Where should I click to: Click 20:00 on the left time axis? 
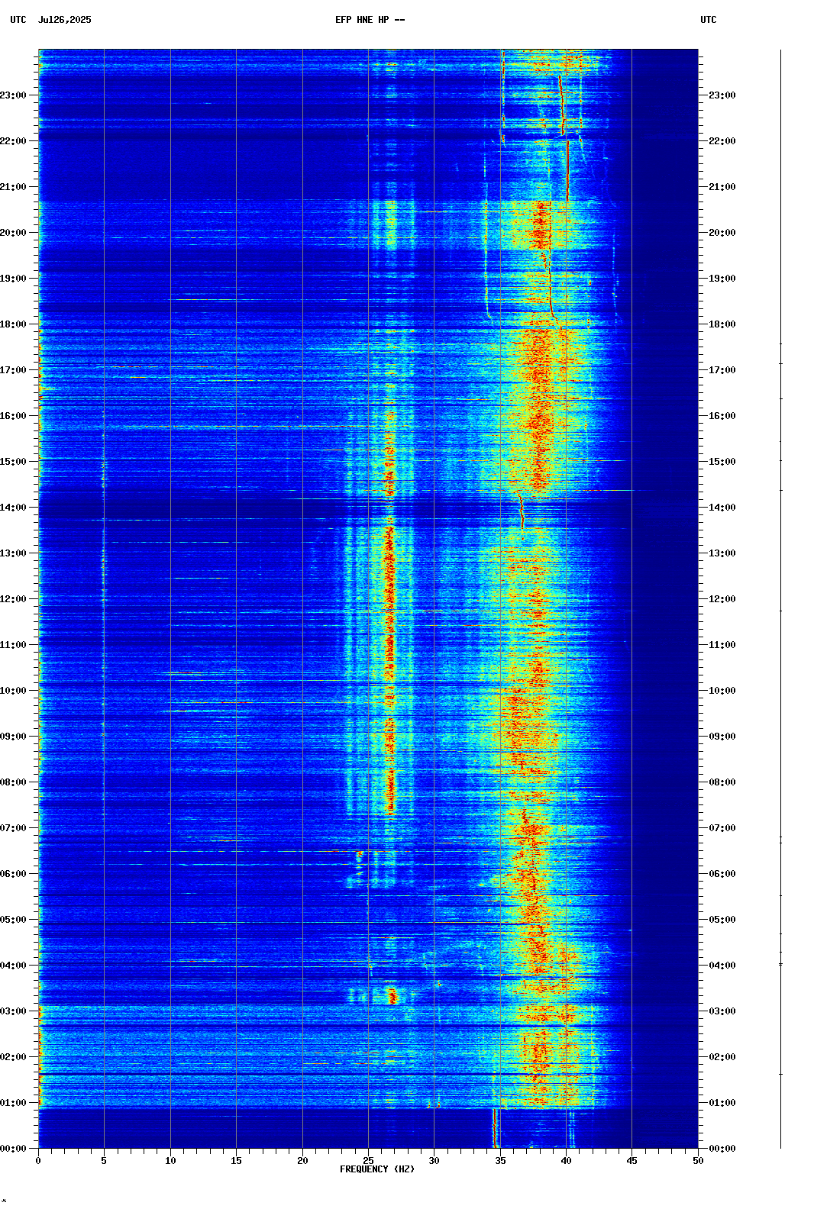[13, 233]
